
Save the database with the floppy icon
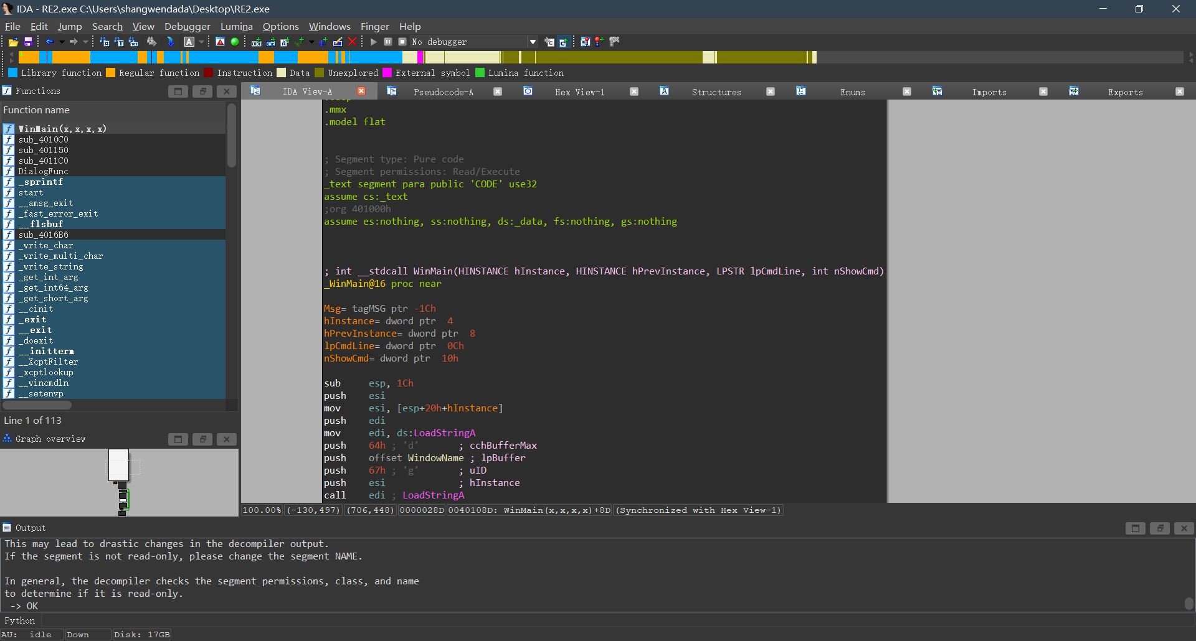[x=28, y=42]
